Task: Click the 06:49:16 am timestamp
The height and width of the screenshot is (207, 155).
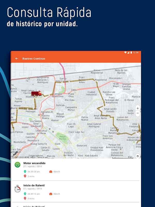Action: (x=34, y=194)
